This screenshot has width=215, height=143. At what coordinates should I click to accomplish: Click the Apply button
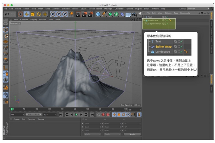[132, 134]
